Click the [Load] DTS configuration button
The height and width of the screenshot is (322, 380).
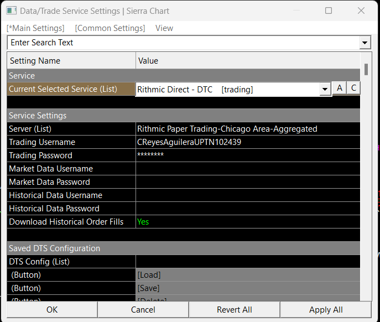[x=247, y=275]
